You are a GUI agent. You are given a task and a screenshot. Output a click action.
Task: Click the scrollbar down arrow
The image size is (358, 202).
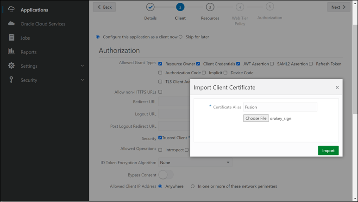pyautogui.click(x=355, y=199)
